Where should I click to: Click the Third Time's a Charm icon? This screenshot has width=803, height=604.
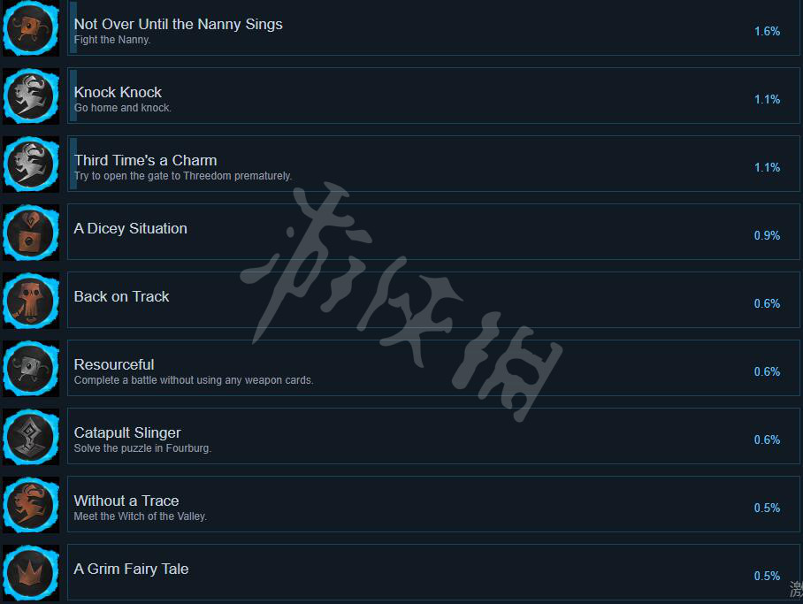click(x=31, y=164)
